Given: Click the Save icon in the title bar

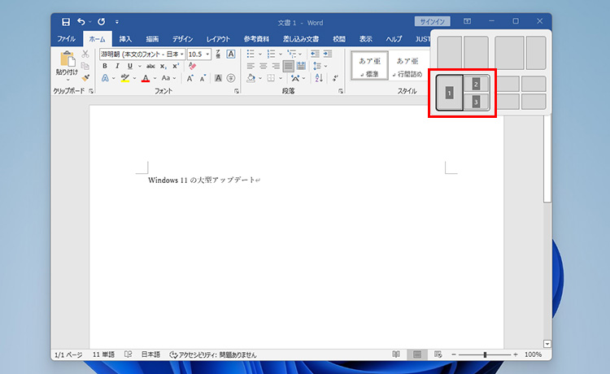Looking at the screenshot, I should click(x=65, y=21).
